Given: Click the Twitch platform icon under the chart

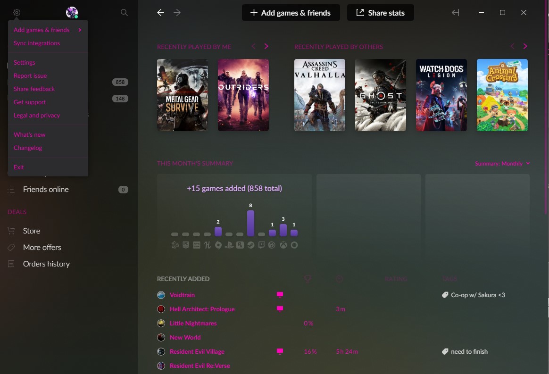Looking at the screenshot, I should pyautogui.click(x=262, y=245).
